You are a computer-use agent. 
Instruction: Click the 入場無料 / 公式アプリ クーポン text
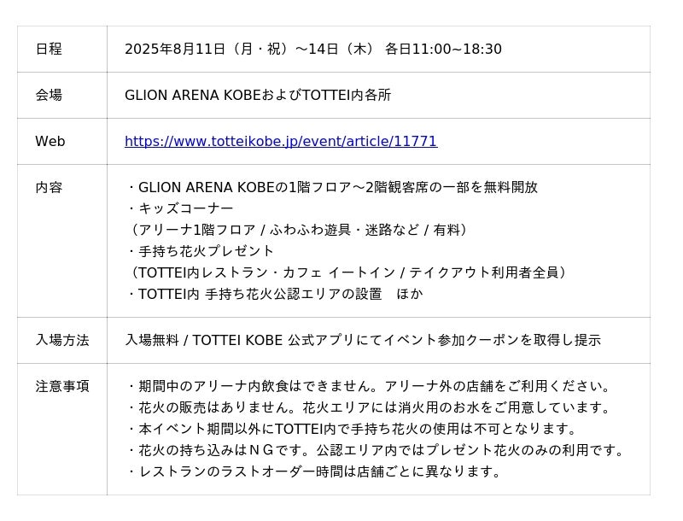[362, 340]
